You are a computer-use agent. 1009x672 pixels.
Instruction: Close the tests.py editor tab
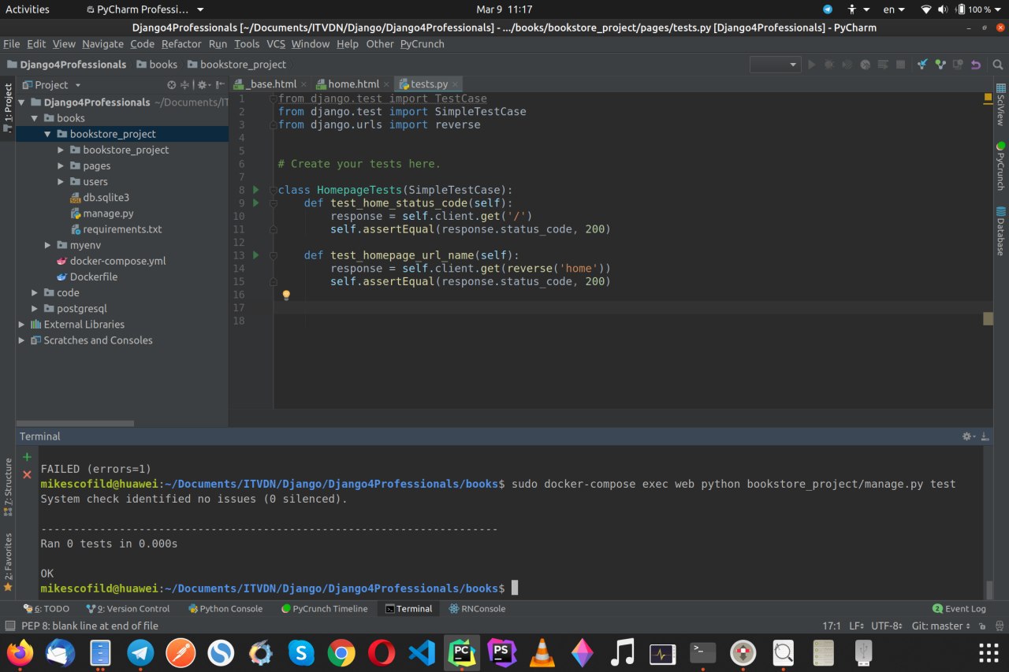455,84
